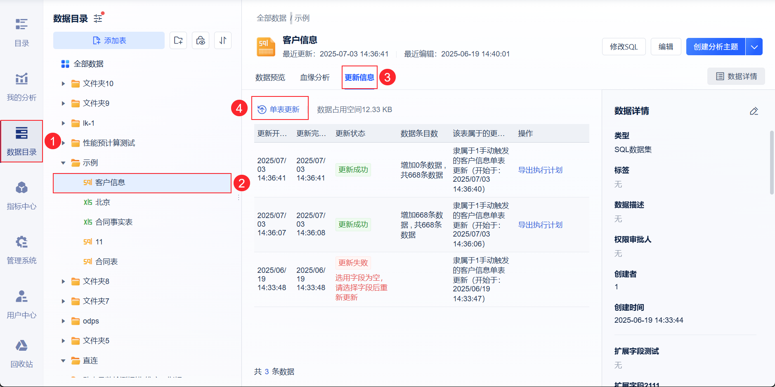Select the 合同事实表 table in tree
Image resolution: width=775 pixels, height=387 pixels.
113,222
